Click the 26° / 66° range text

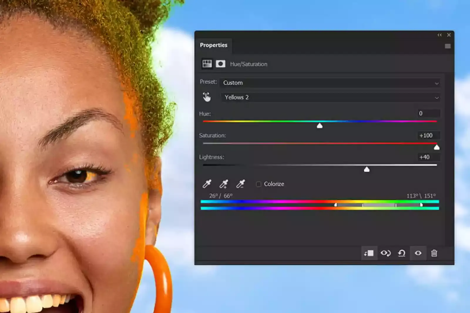221,196
